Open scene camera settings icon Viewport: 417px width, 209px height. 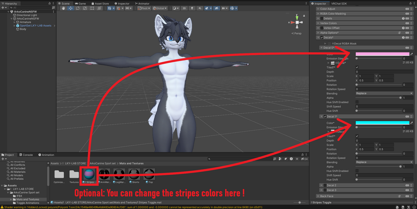click(225, 8)
